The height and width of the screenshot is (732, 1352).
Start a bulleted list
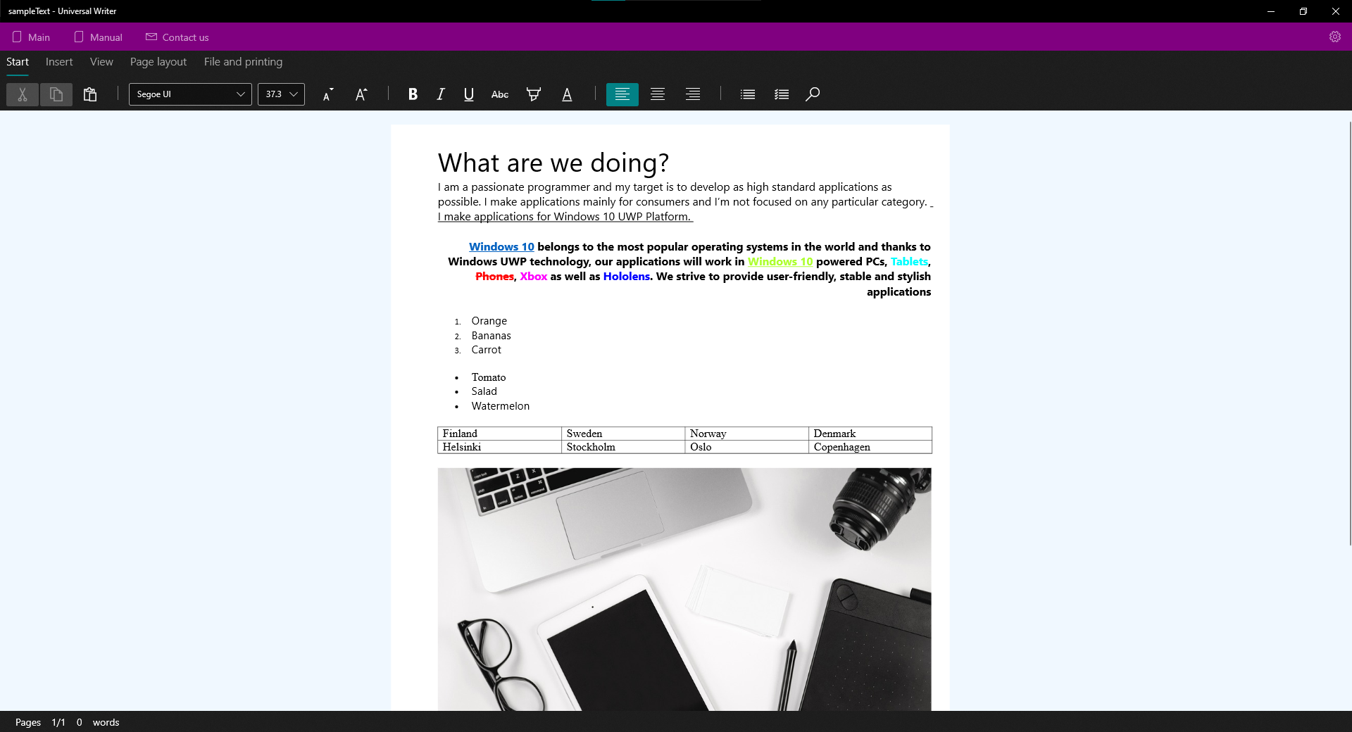coord(747,94)
